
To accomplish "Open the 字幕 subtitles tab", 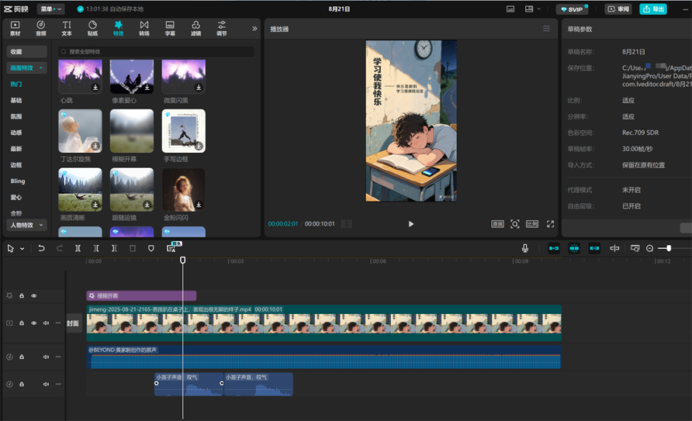I will click(x=170, y=28).
